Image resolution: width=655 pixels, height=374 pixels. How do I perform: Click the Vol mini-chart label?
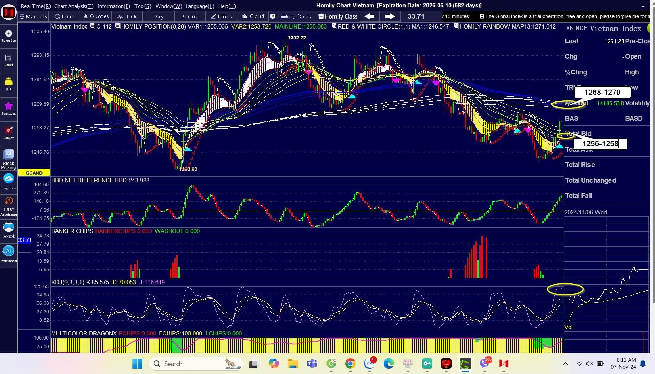click(x=568, y=327)
